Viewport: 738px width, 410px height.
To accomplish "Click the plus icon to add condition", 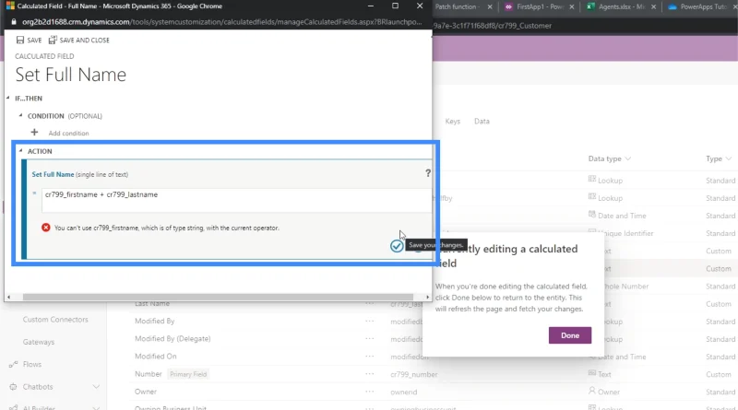I will [34, 133].
